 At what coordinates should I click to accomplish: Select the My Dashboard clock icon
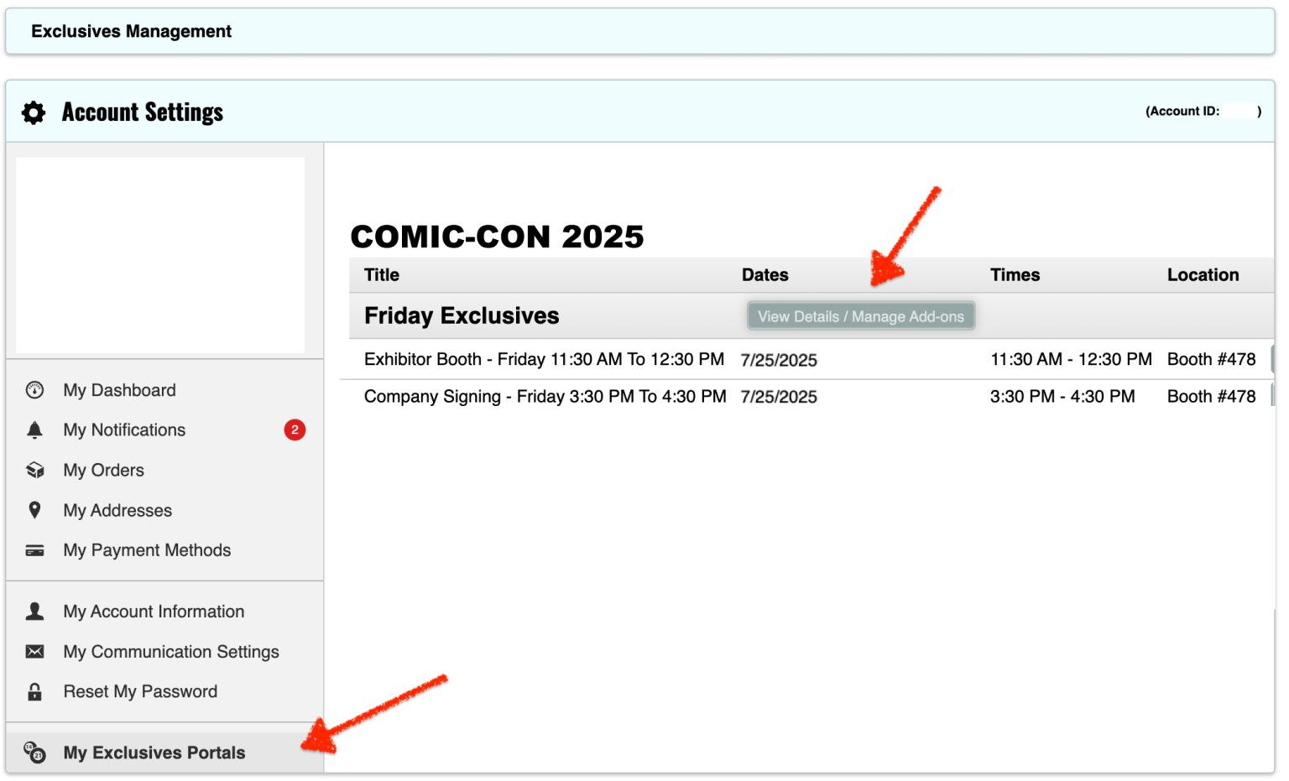pyautogui.click(x=34, y=389)
